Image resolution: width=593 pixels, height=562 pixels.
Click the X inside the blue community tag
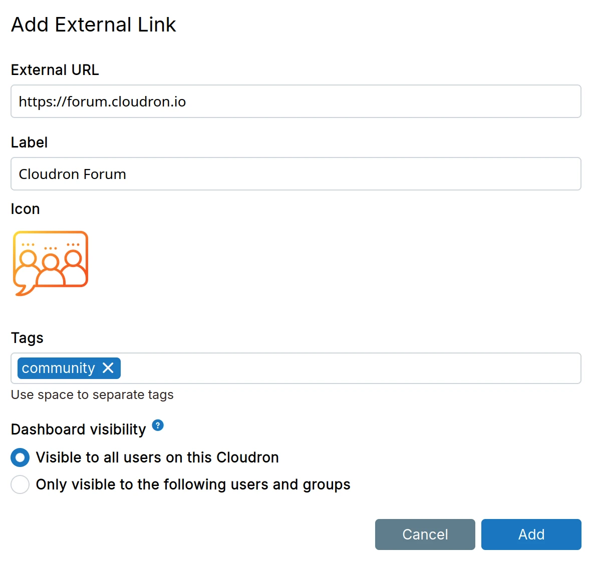click(109, 368)
